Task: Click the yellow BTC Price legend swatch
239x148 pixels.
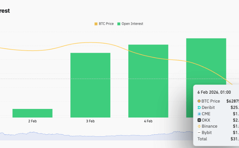Action: [x=96, y=24]
